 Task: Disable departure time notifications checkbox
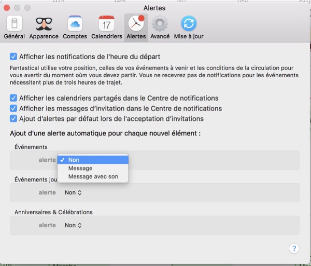pyautogui.click(x=13, y=56)
